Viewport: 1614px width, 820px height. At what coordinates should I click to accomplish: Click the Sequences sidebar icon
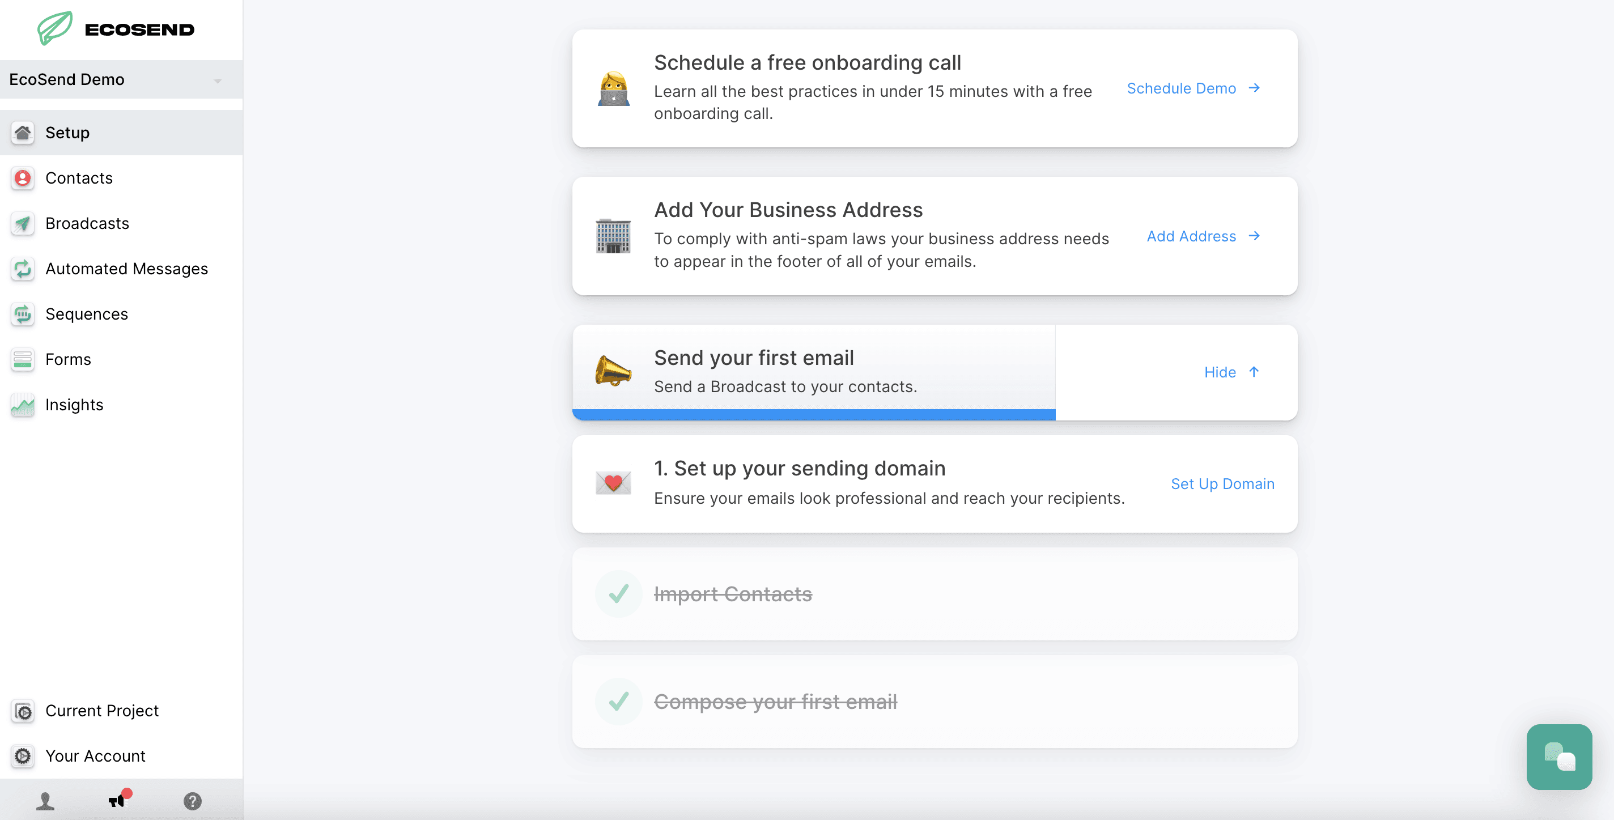point(23,314)
